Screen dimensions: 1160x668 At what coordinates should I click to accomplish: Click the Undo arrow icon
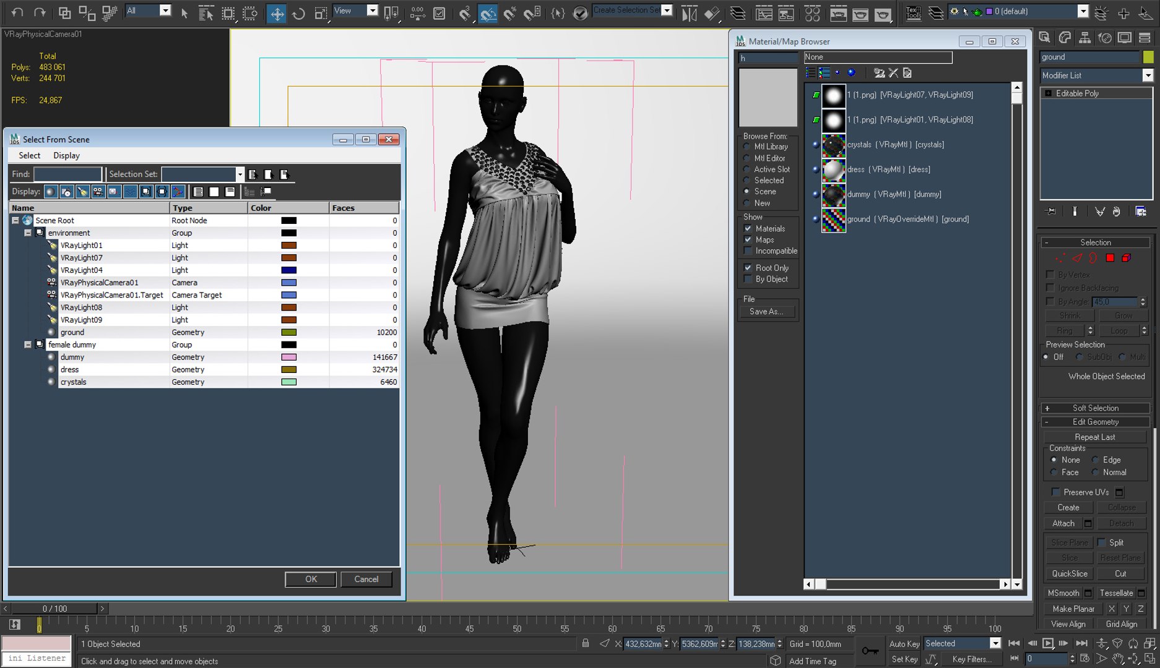[17, 12]
